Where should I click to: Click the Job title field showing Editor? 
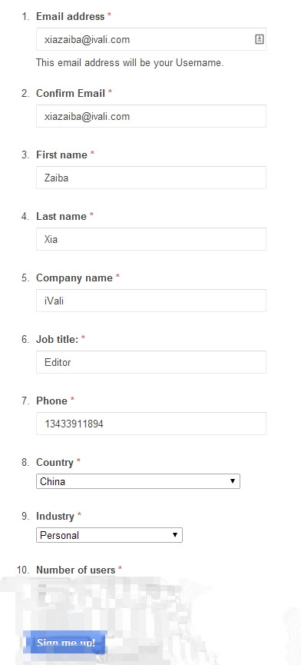click(x=151, y=362)
